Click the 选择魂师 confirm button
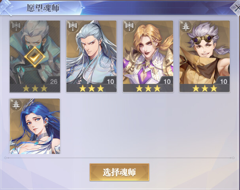This screenshot has height=190, width=240. click(119, 172)
